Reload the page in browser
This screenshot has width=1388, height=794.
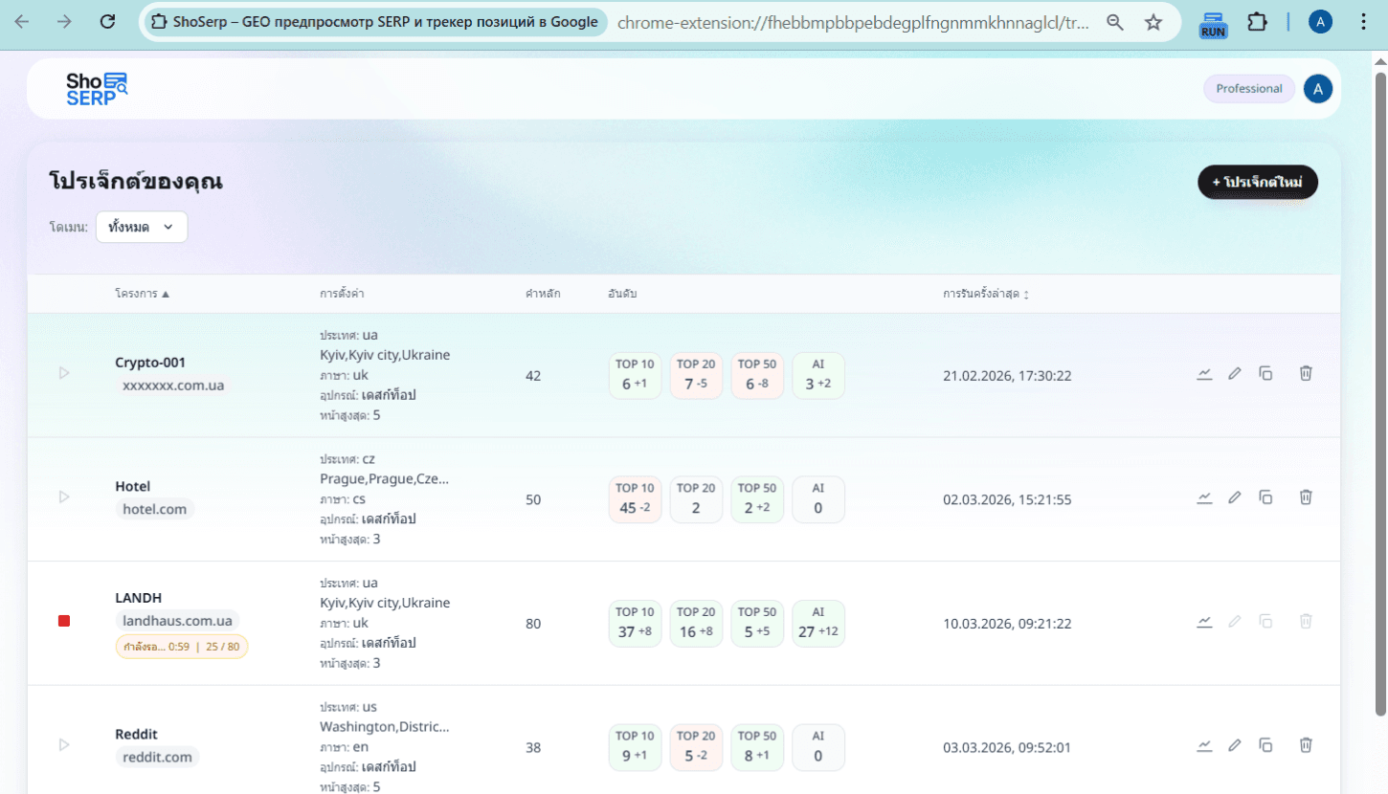click(x=108, y=22)
